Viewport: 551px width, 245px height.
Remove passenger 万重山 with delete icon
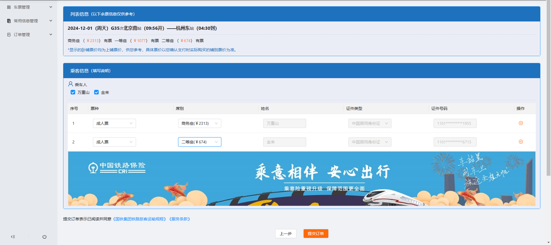click(x=521, y=123)
